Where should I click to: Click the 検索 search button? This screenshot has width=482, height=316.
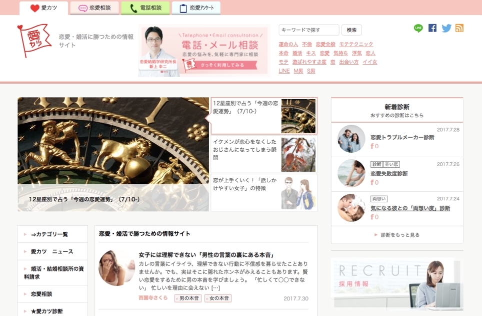point(351,30)
